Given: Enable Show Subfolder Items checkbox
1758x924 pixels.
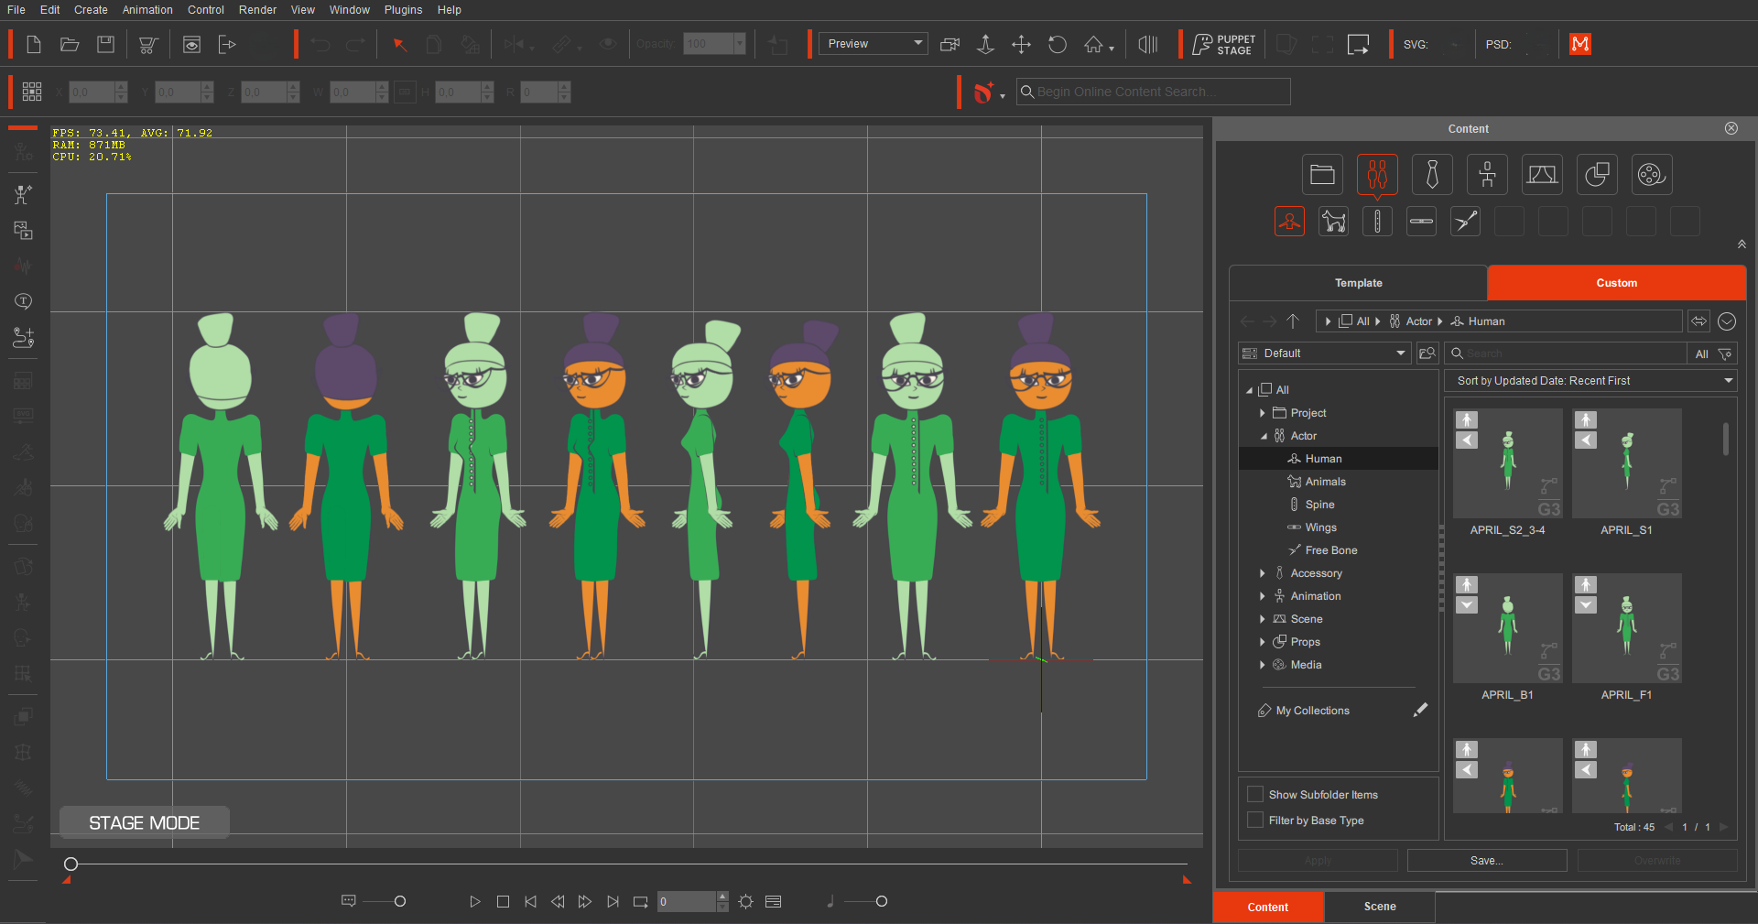Looking at the screenshot, I should [1255, 794].
